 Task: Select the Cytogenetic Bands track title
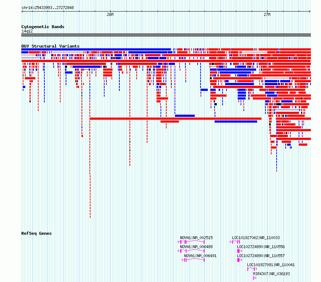click(x=43, y=27)
